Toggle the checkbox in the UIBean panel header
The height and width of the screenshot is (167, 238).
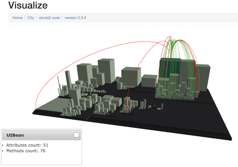[77, 135]
